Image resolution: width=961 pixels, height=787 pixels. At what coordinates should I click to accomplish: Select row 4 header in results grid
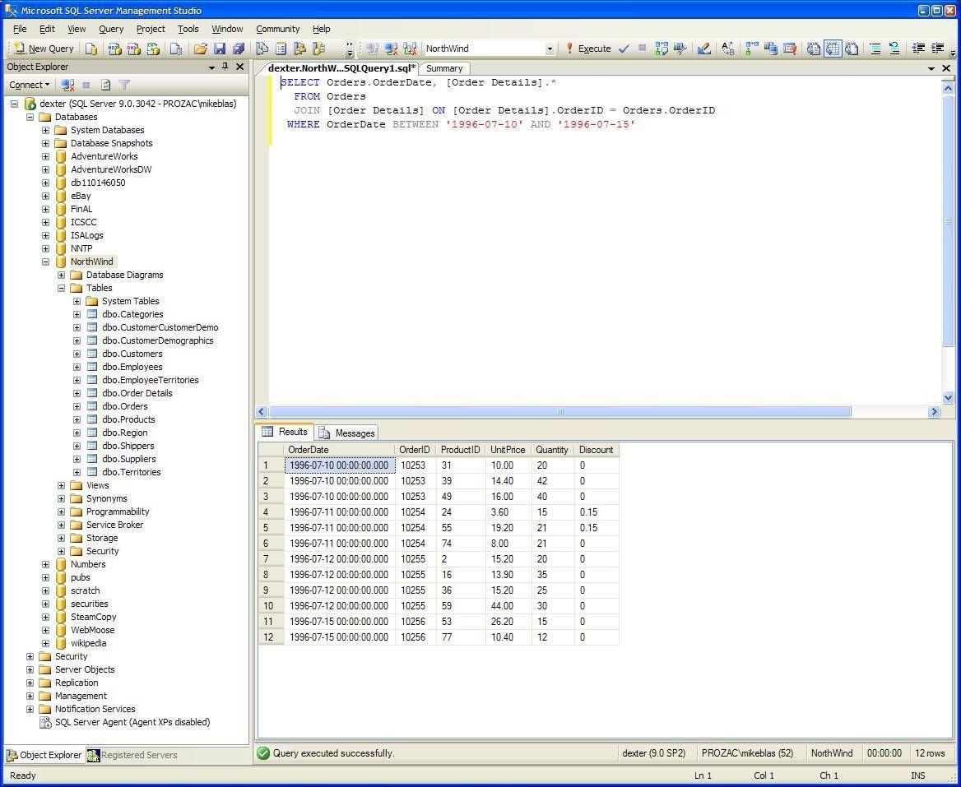(271, 512)
